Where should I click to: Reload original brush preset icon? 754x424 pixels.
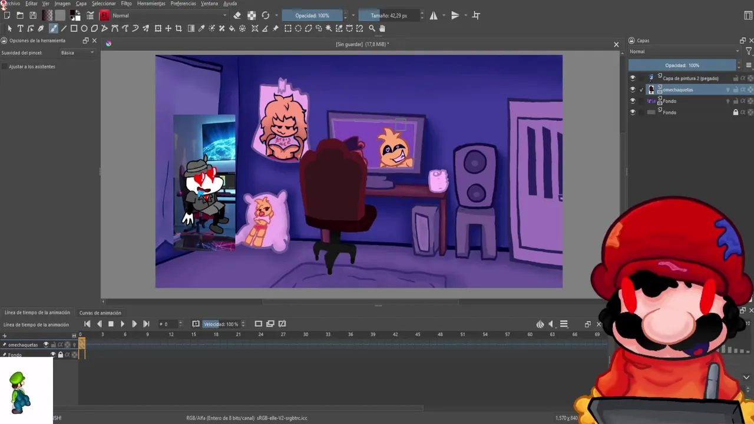(266, 15)
